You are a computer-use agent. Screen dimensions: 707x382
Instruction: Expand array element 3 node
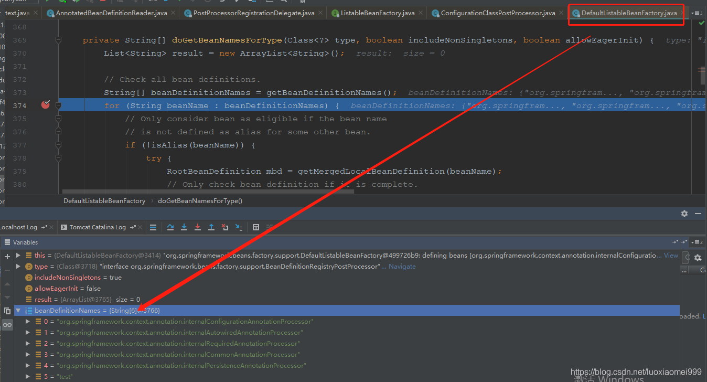click(x=28, y=354)
